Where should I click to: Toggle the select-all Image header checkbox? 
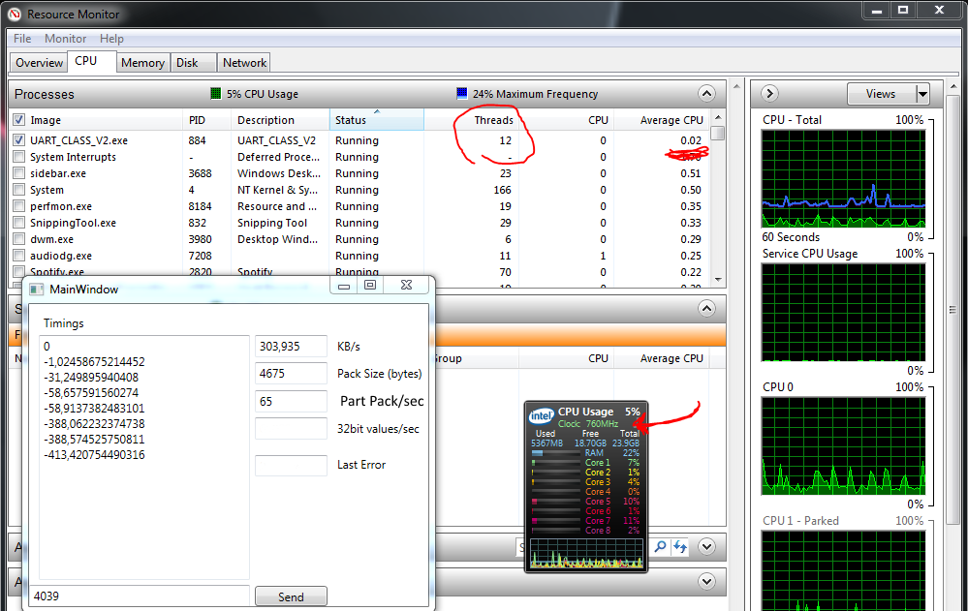(19, 120)
